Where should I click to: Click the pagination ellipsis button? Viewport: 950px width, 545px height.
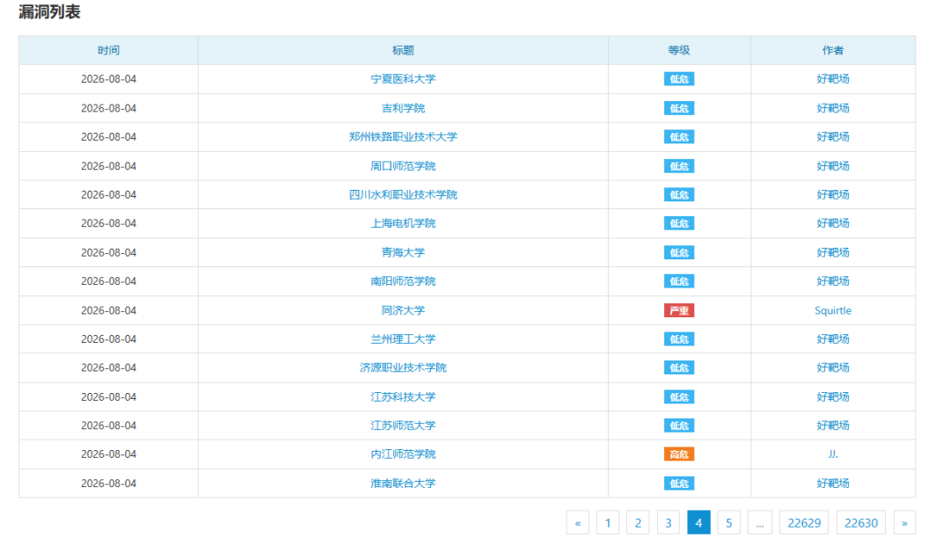(760, 523)
